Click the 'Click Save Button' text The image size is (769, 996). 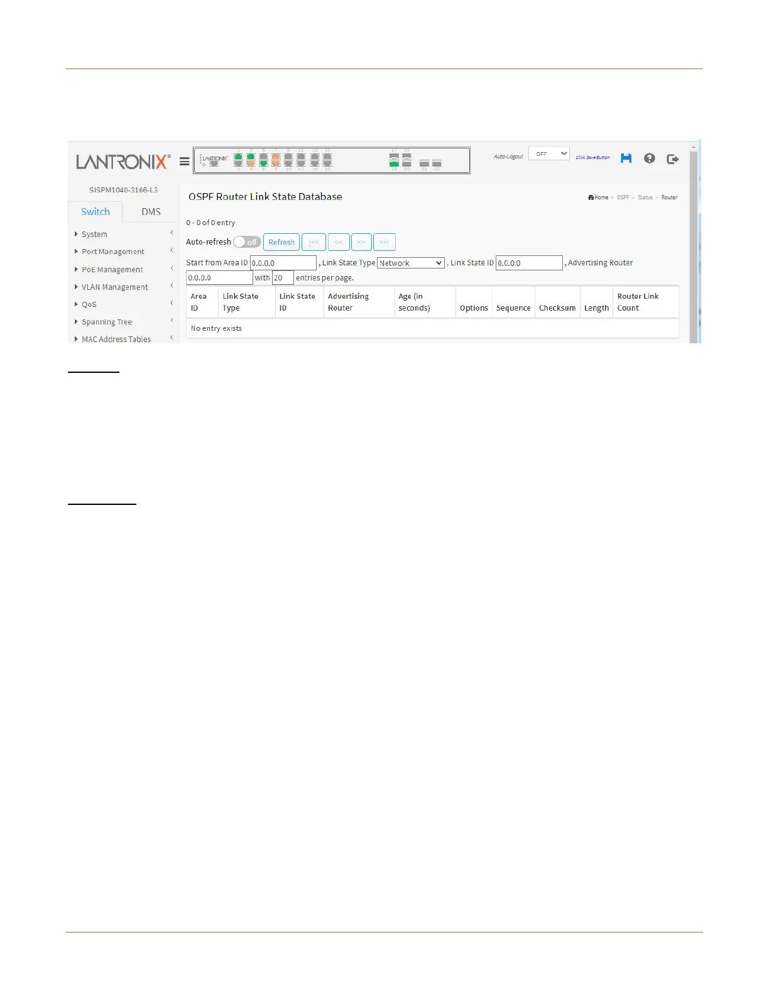[592, 158]
